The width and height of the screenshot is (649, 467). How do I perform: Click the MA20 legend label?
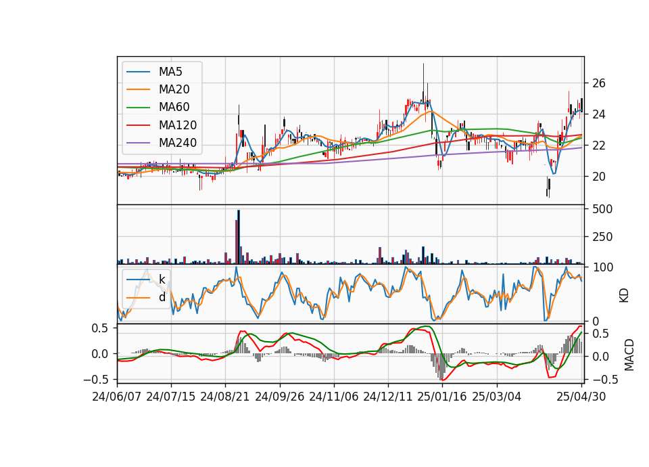[174, 89]
